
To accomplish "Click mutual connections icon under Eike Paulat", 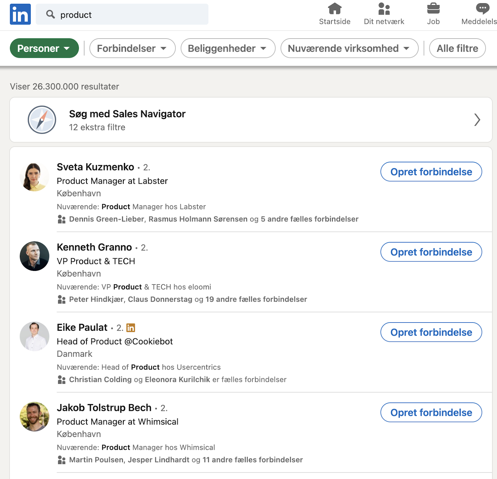I will coord(62,380).
